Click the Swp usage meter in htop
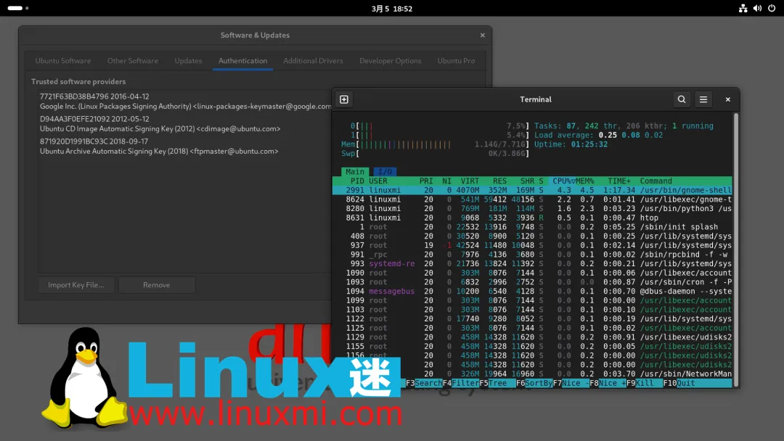 coord(435,153)
